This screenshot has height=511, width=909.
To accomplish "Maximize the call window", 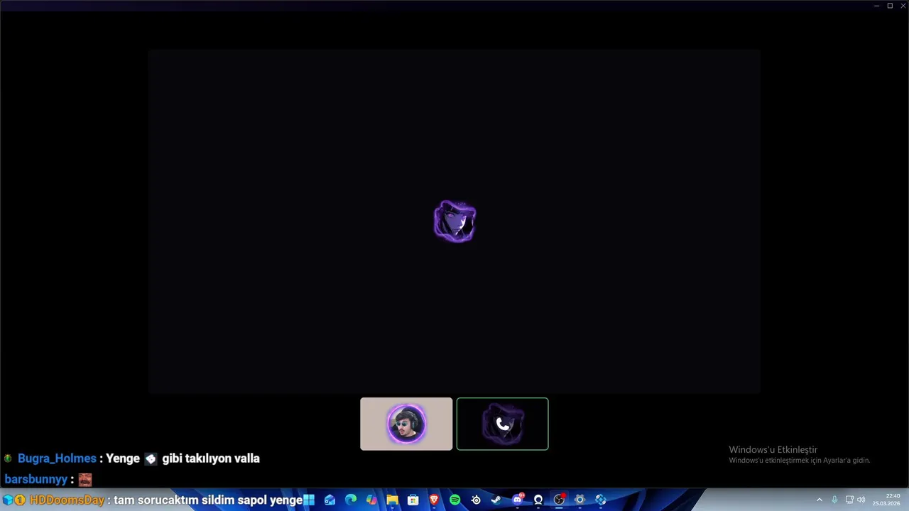I will point(890,6).
